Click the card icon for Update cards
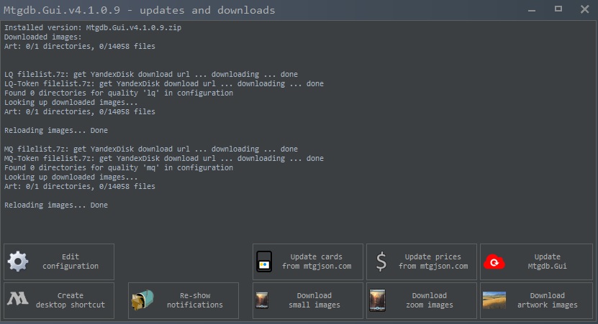The height and width of the screenshot is (324, 598). (264, 262)
